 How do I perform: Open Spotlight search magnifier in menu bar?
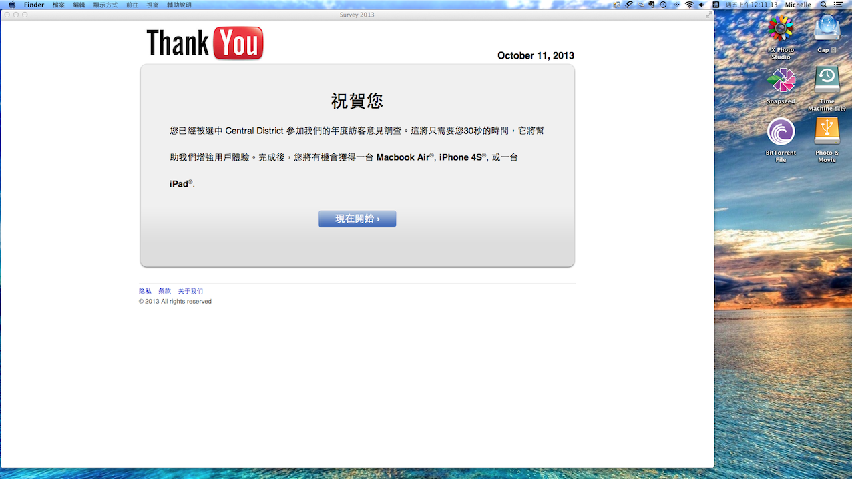tap(823, 5)
